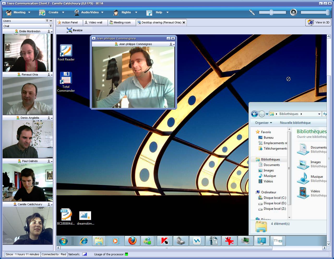The image size is (334, 259).
Task: Switch to the Video wall tab
Action: (95, 22)
